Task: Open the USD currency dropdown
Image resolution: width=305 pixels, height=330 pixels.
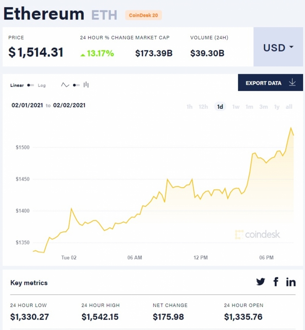Action: (x=278, y=47)
